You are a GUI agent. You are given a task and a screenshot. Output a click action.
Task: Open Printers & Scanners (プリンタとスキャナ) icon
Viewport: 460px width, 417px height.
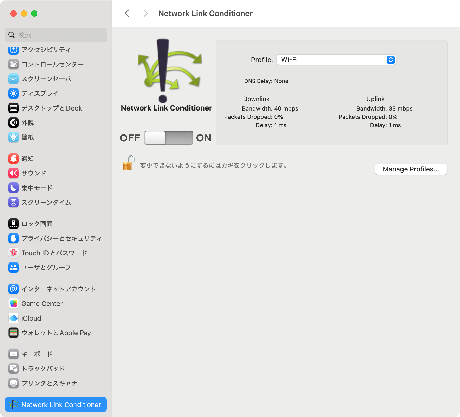(x=14, y=383)
